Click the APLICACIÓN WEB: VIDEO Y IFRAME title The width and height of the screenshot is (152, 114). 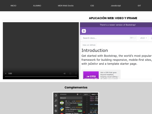tap(113, 18)
